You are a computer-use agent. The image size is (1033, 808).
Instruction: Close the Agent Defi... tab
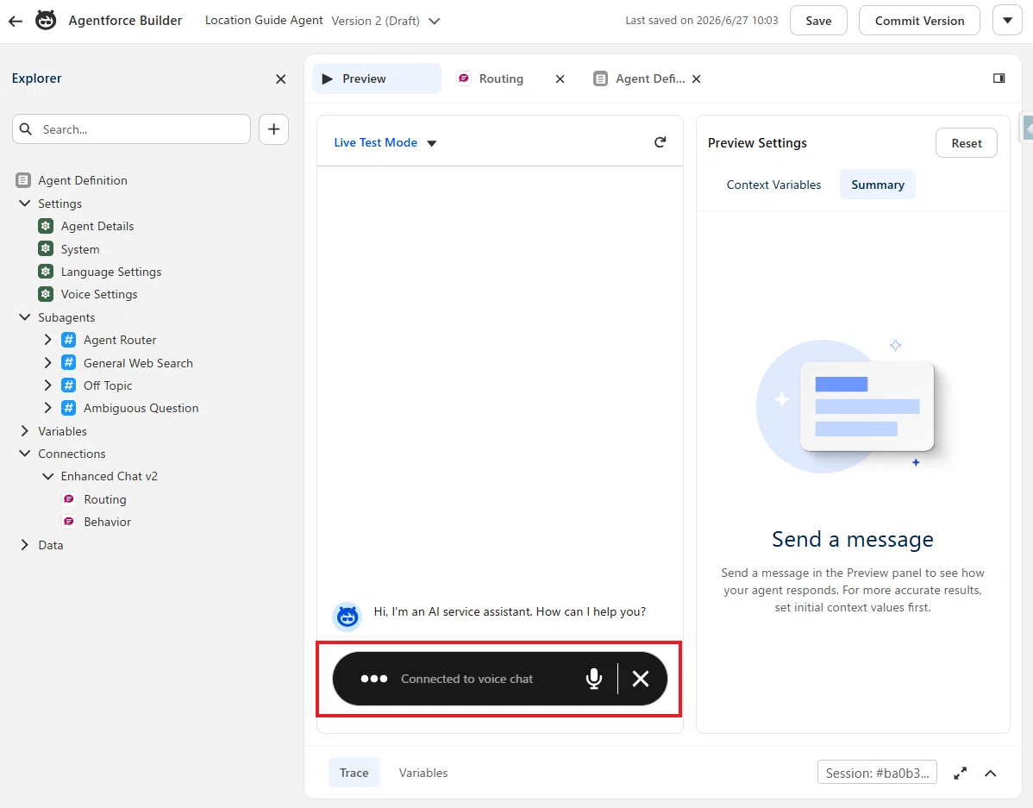(x=697, y=79)
